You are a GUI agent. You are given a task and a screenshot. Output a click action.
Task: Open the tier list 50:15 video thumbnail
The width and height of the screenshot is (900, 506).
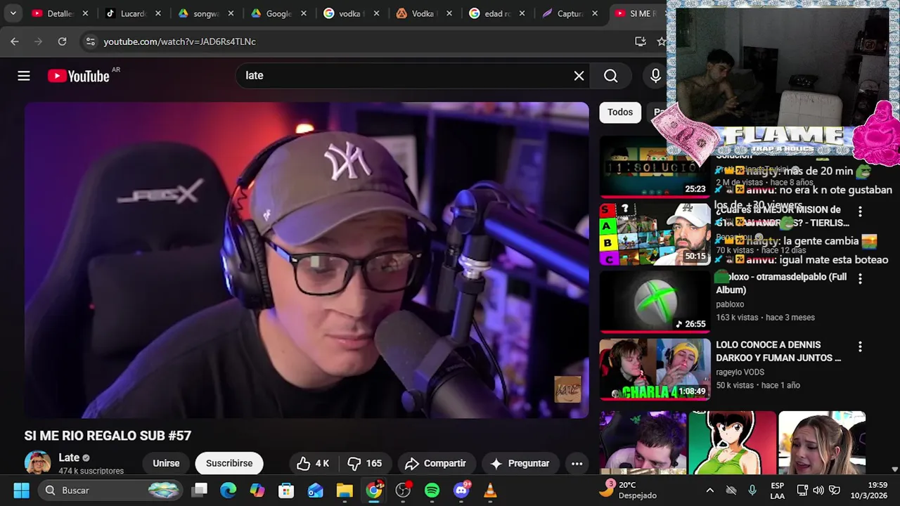click(655, 234)
